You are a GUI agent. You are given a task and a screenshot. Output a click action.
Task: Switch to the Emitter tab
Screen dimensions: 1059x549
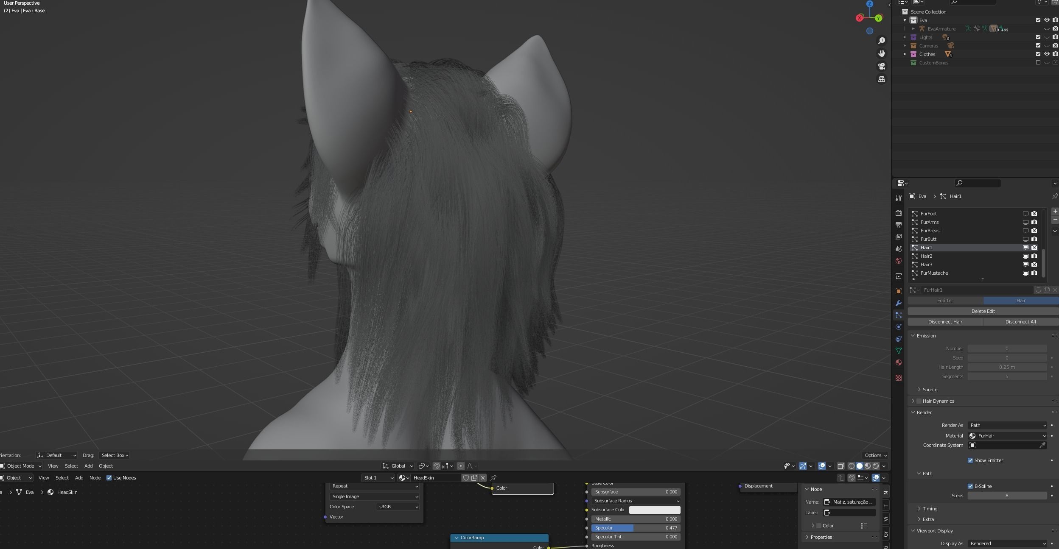coord(945,301)
